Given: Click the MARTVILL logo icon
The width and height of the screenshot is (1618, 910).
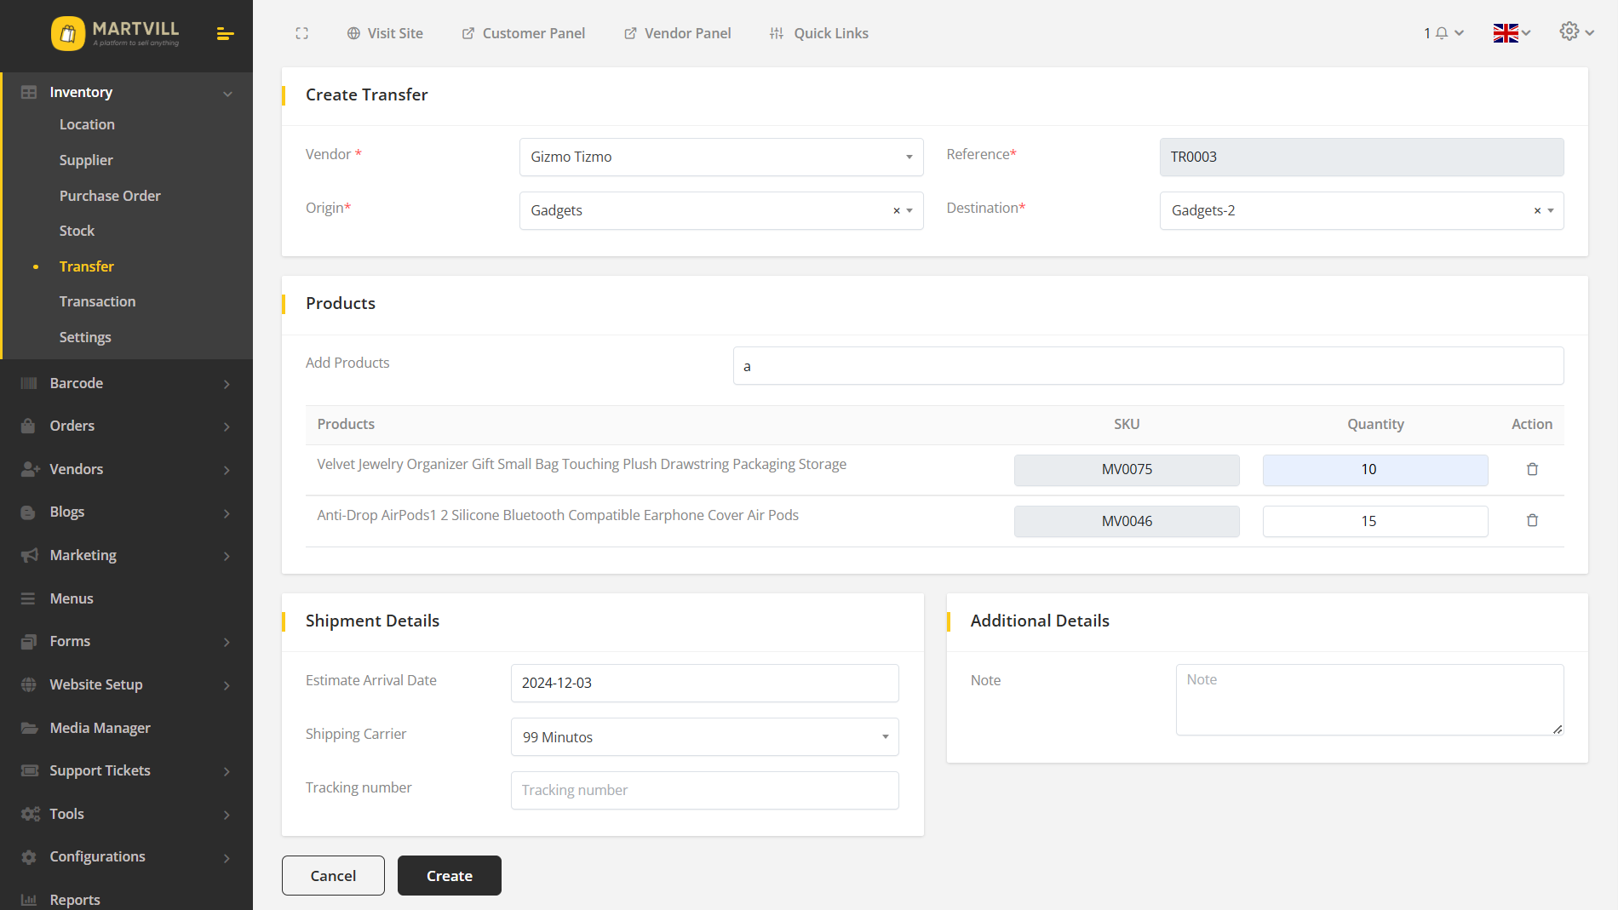Looking at the screenshot, I should [x=68, y=34].
